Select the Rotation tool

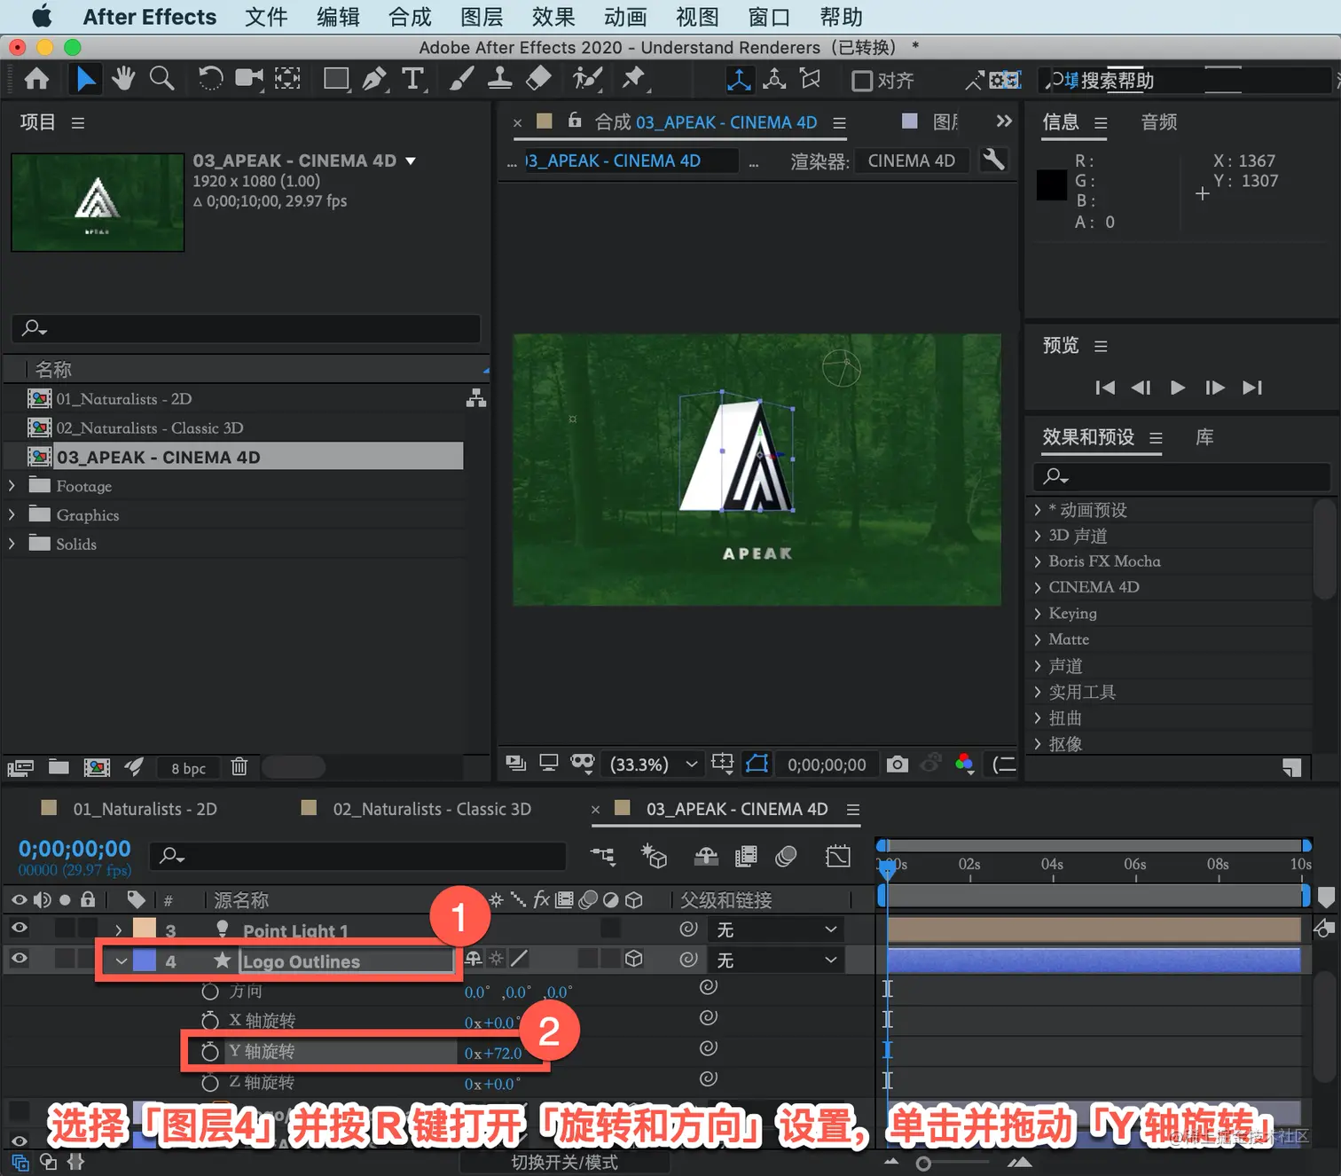tap(210, 79)
